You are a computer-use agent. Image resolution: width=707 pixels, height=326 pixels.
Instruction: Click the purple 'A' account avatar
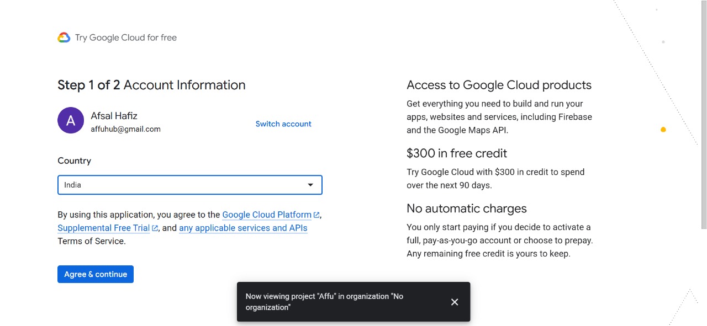coord(71,120)
